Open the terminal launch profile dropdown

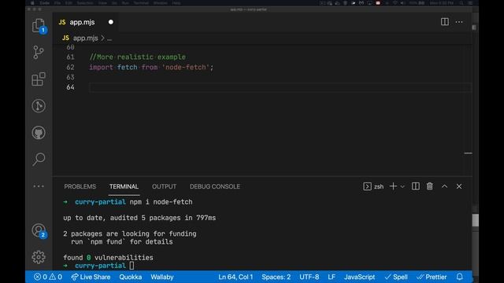point(402,186)
